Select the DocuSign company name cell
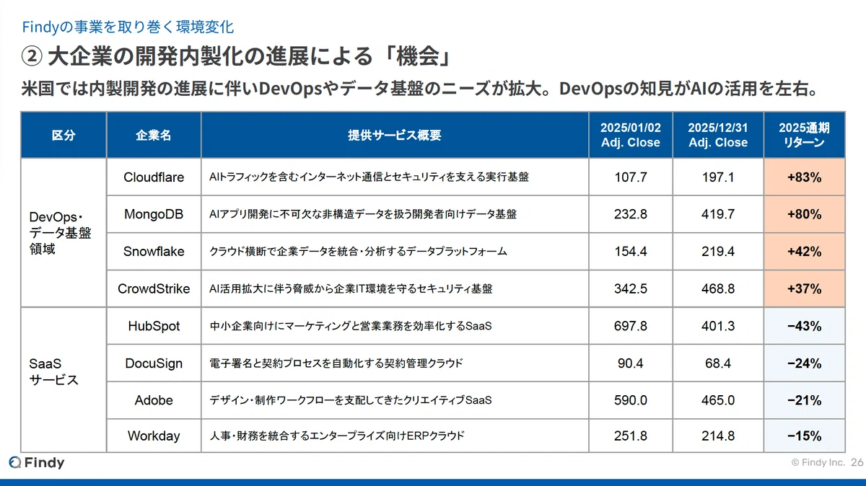This screenshot has height=486, width=866. 154,363
